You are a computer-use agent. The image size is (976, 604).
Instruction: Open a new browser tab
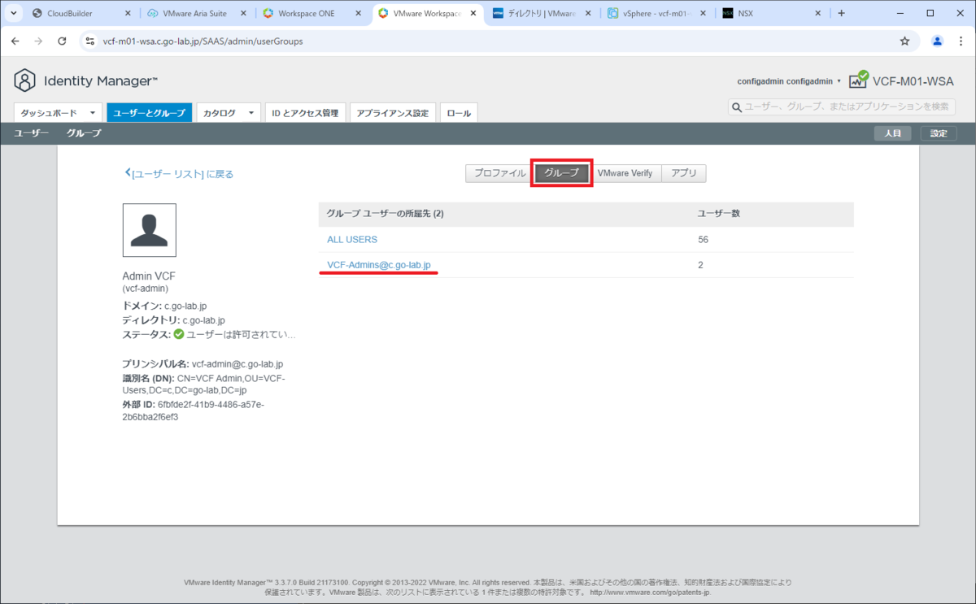click(841, 13)
